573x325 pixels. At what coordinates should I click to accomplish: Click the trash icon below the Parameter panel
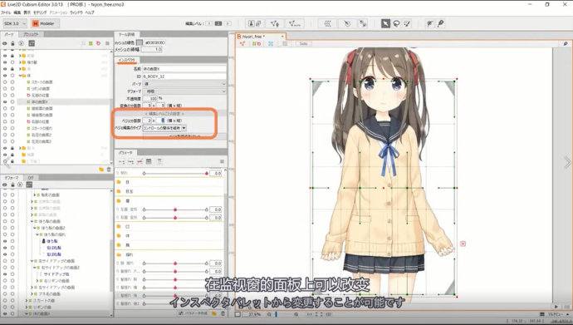(223, 313)
